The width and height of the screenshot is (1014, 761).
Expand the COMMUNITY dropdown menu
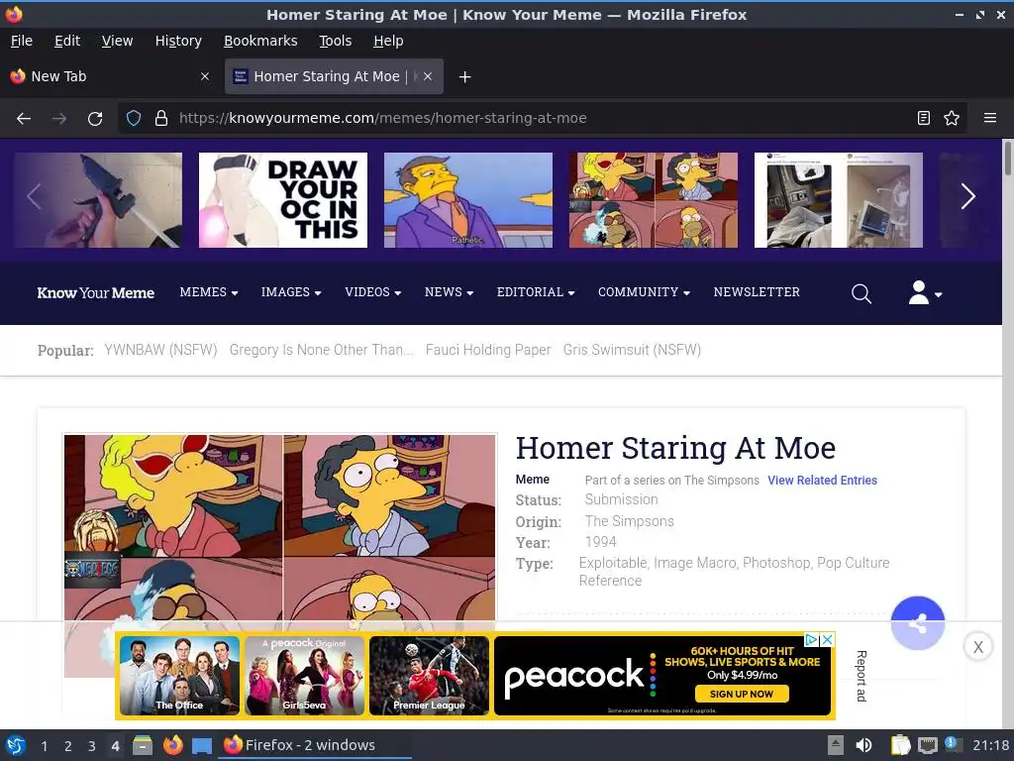[644, 292]
